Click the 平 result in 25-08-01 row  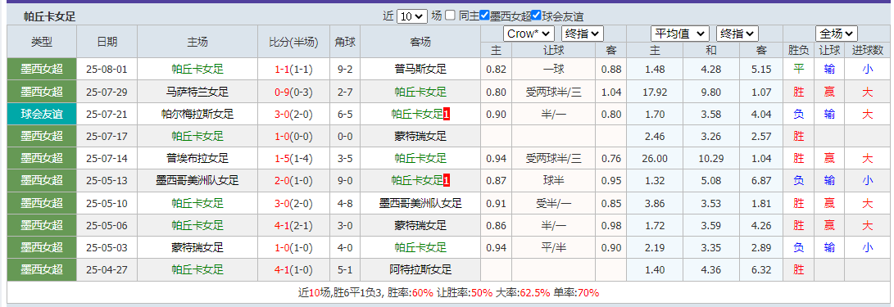pyautogui.click(x=799, y=70)
